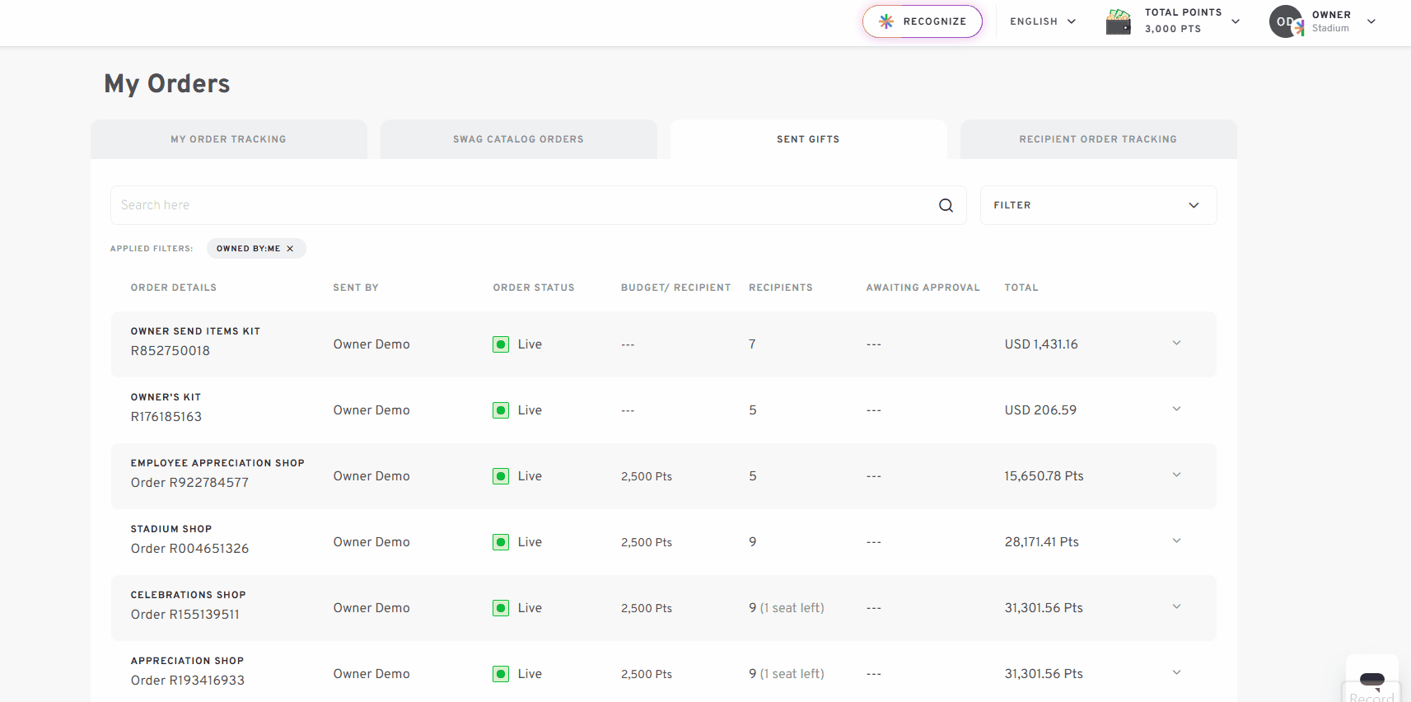Open the chat widget at bottom right

[1372, 679]
